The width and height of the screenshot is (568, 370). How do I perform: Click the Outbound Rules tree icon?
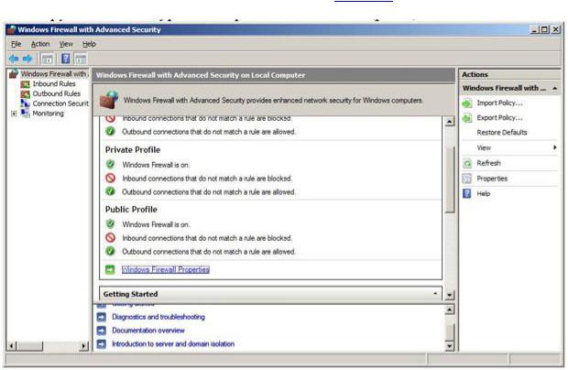point(25,93)
